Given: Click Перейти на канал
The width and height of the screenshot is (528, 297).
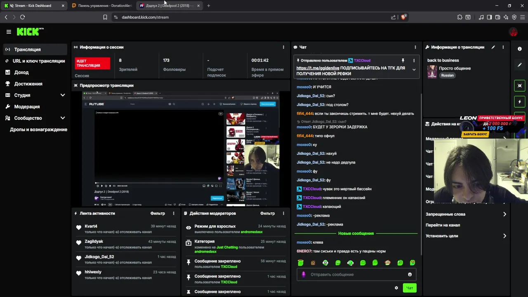Looking at the screenshot, I should 443,225.
